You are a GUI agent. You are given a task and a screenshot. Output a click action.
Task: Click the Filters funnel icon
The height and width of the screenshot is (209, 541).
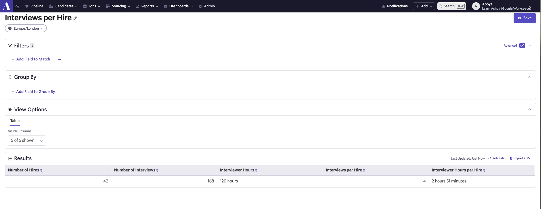tap(10, 45)
